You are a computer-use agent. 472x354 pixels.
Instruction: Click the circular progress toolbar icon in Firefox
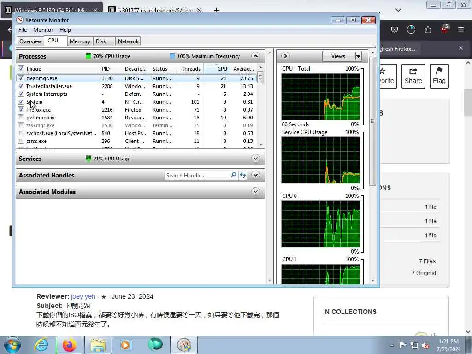411,29
